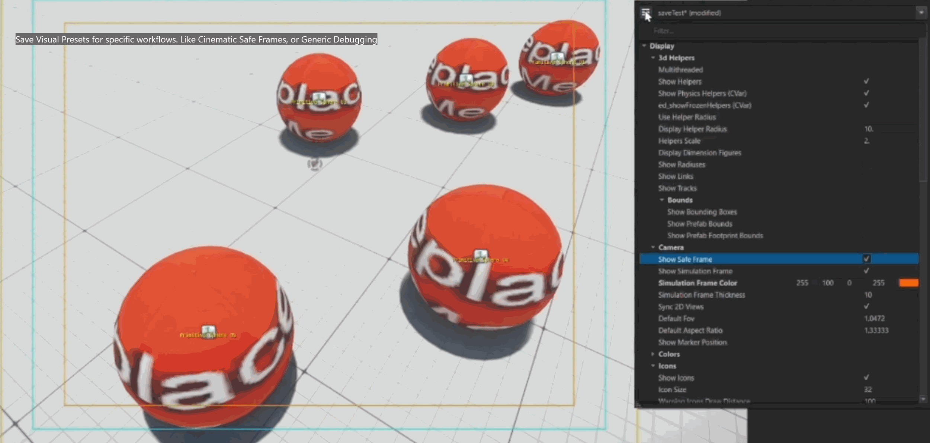Select the Show Bounding Boxes row
930x443 pixels.
click(702, 212)
